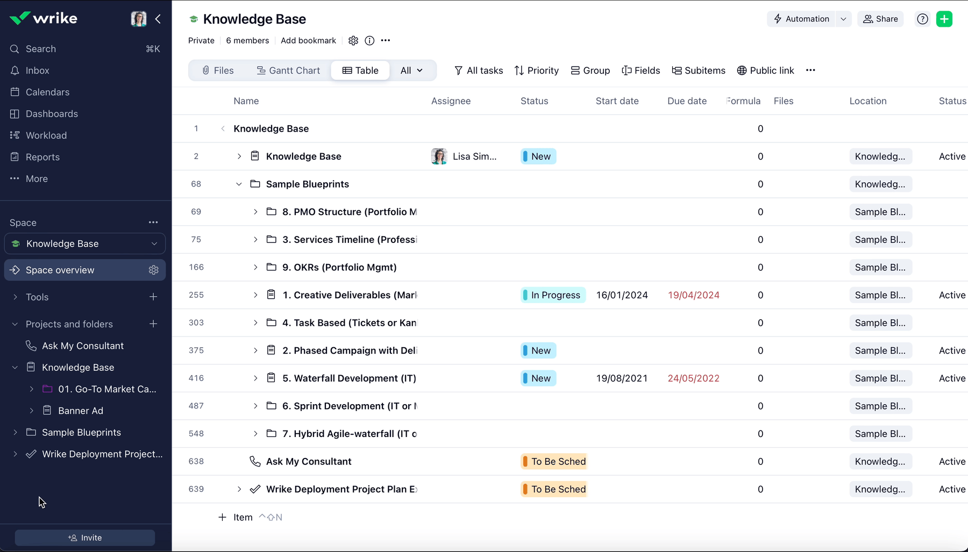
Task: Open the Automation dropdown arrow
Action: click(843, 19)
